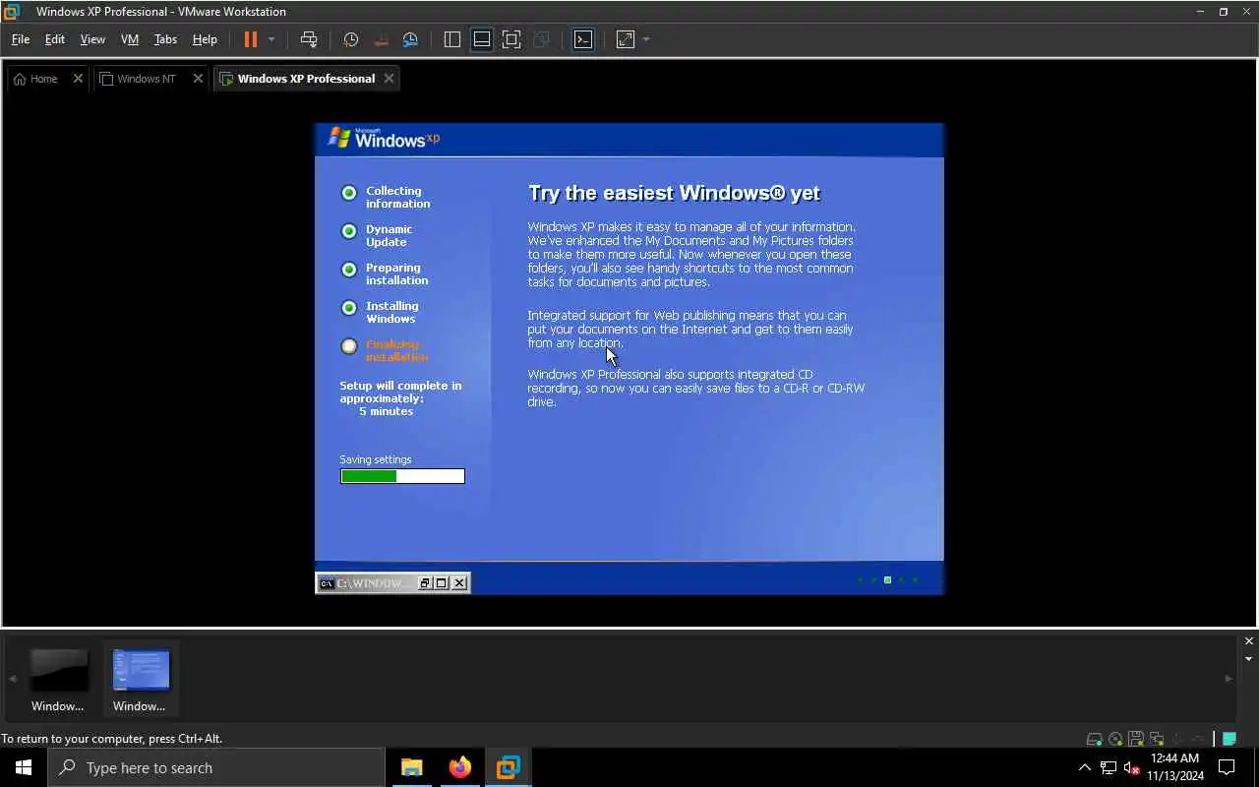Screen dimensions: 1259x787
Task: Restore the minimized C:\WINDOW... command window
Action: [x=425, y=583]
